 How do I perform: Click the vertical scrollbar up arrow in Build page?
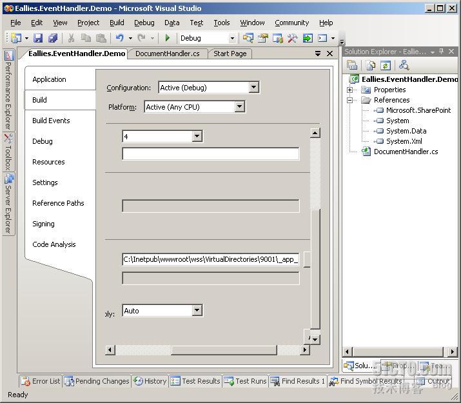click(x=315, y=133)
